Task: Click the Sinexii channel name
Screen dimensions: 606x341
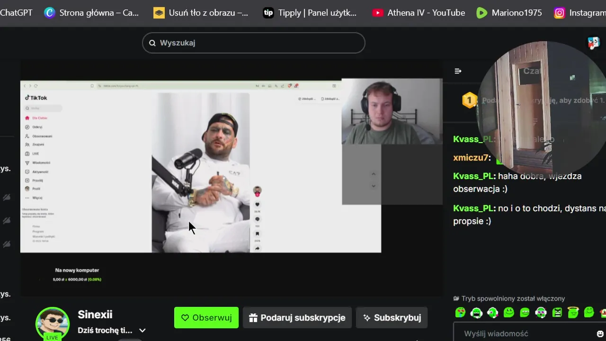Action: [95, 314]
